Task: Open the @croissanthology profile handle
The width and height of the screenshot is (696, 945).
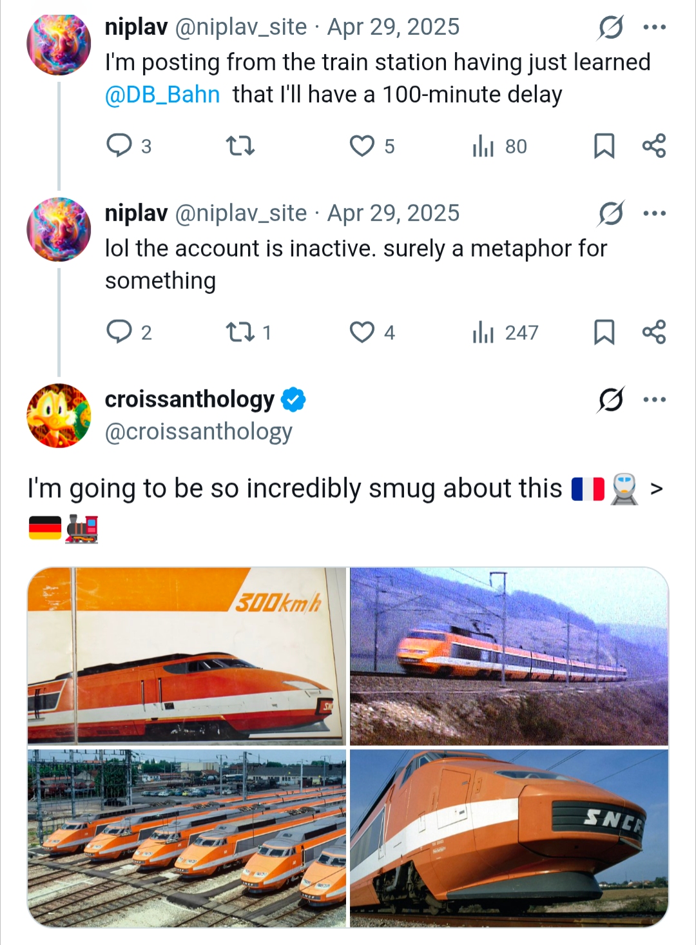Action: tap(198, 432)
